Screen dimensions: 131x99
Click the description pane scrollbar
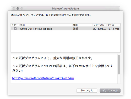click(119, 65)
